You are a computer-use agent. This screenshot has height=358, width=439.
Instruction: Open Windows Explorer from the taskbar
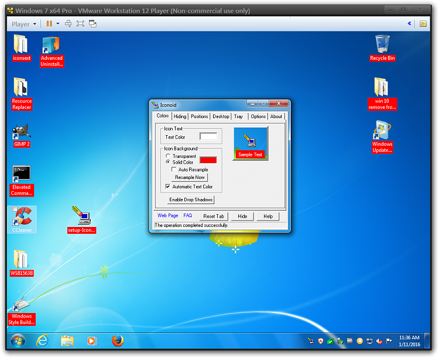[x=67, y=341]
